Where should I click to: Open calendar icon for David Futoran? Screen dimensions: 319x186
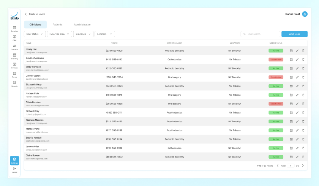(x=291, y=77)
